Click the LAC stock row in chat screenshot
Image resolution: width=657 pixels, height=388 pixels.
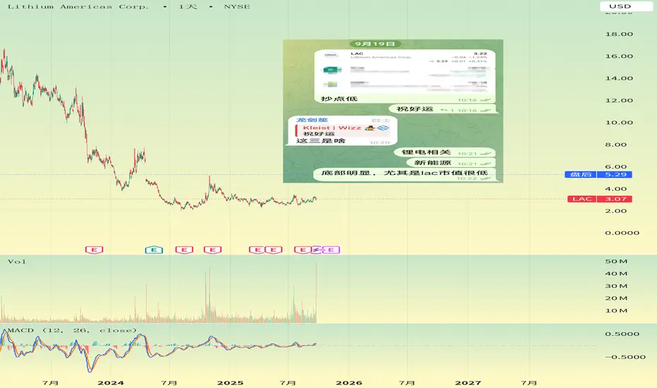coord(405,57)
